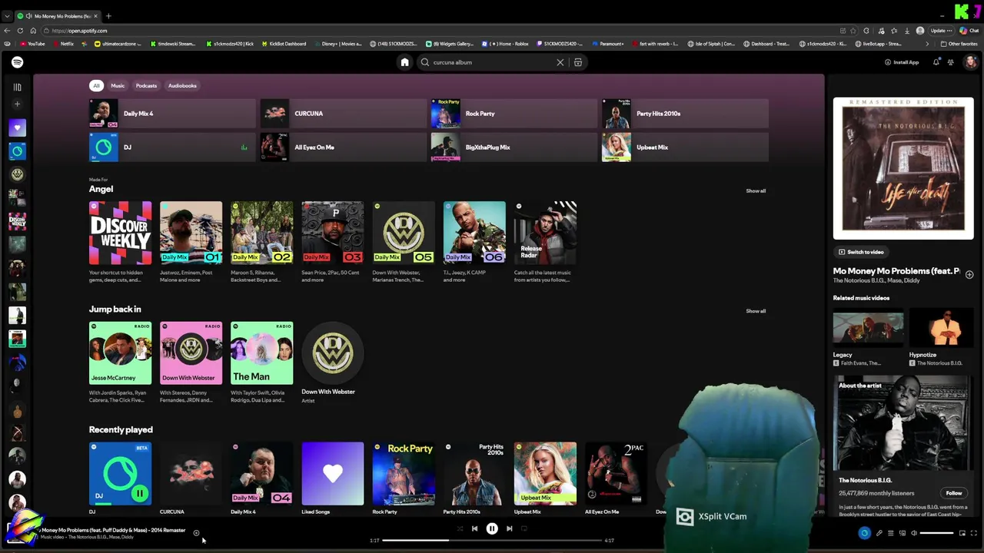The width and height of the screenshot is (984, 553).
Task: Open the Browse icon in search bar
Action: click(x=578, y=62)
